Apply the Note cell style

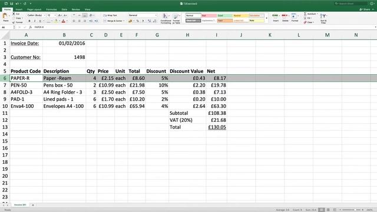256,21
